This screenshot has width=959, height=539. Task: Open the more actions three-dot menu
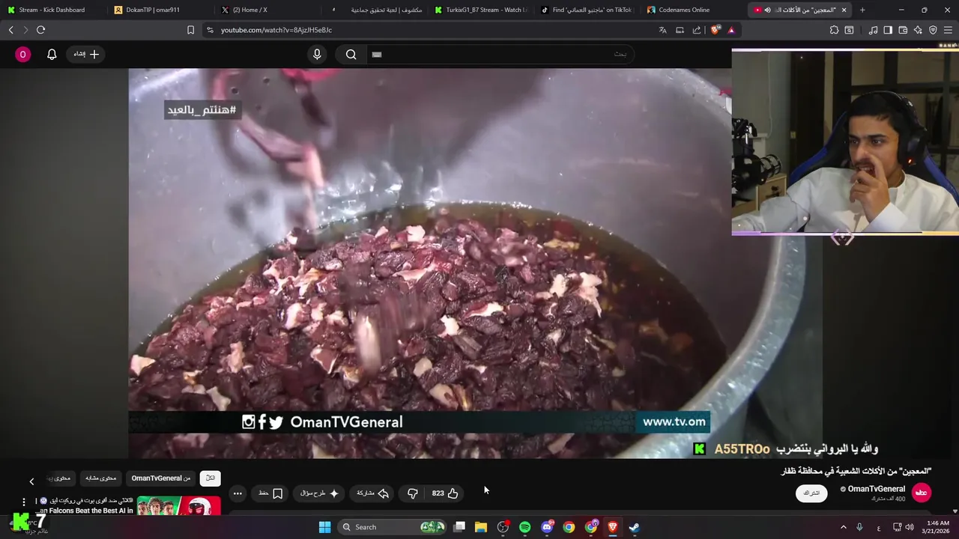point(238,493)
